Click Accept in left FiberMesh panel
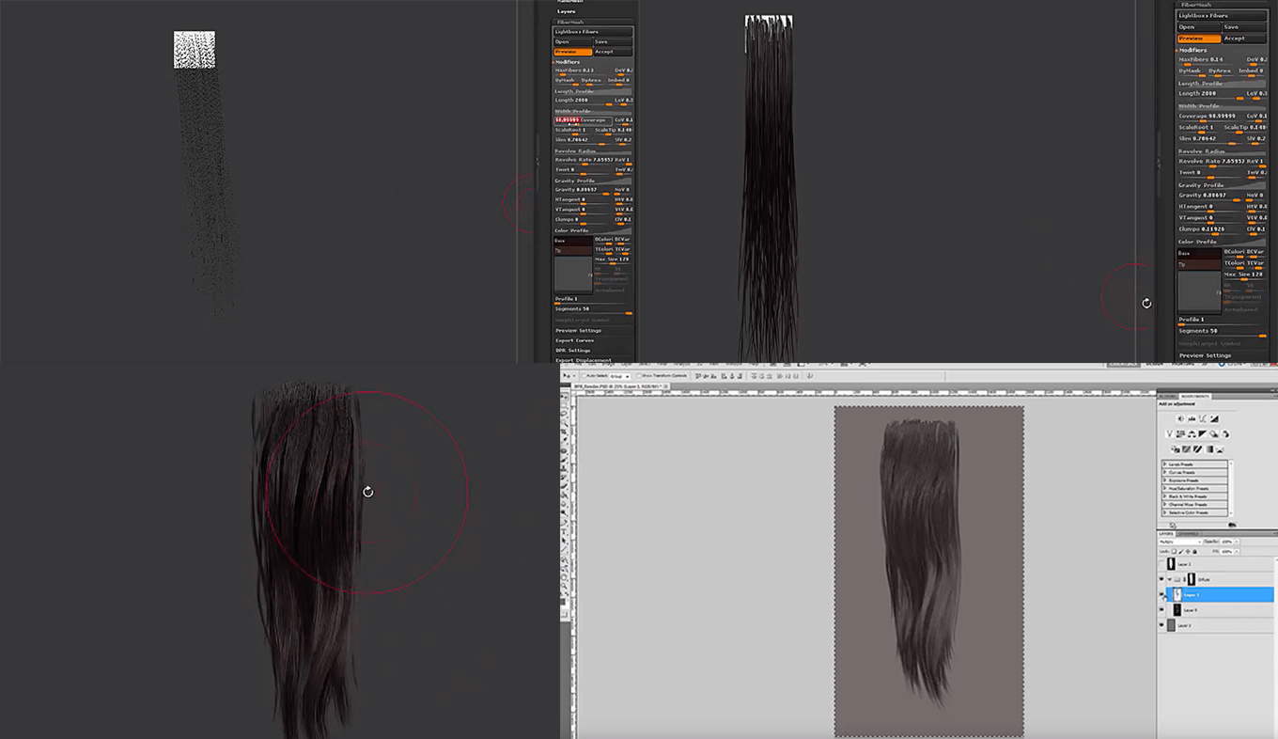Image resolution: width=1278 pixels, height=739 pixels. (613, 52)
